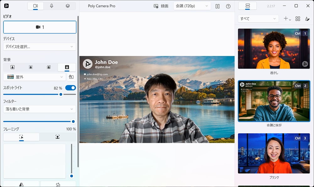Open the デバイスを選択 device dropdown
The image size is (314, 187).
[40, 47]
